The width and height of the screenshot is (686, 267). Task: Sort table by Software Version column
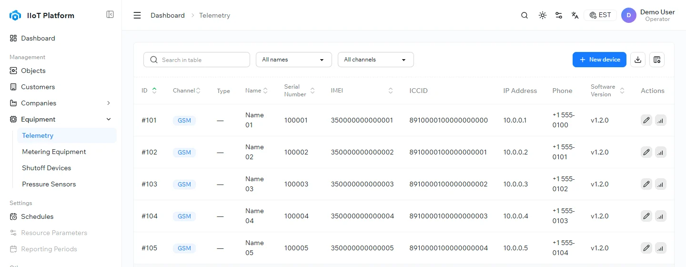pos(622,91)
